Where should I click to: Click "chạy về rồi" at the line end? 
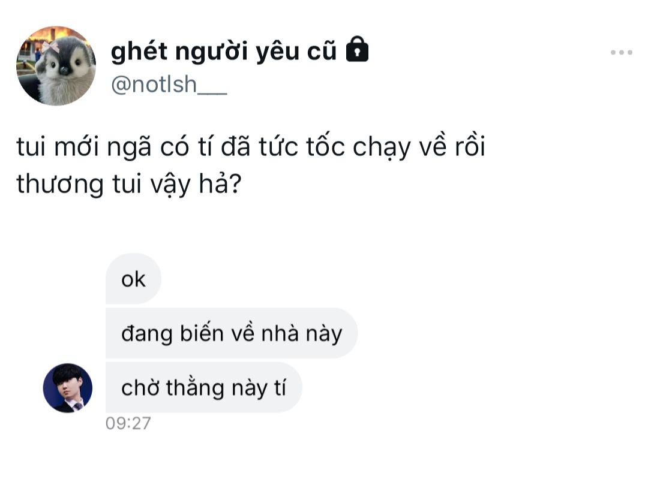[x=419, y=147]
